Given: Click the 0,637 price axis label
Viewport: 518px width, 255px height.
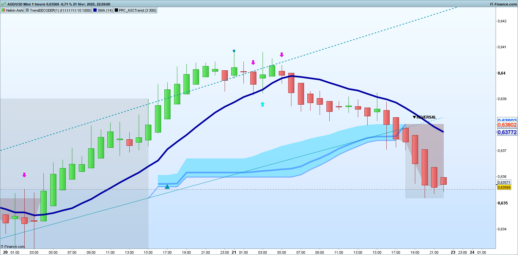Looking at the screenshot, I should coord(502,151).
